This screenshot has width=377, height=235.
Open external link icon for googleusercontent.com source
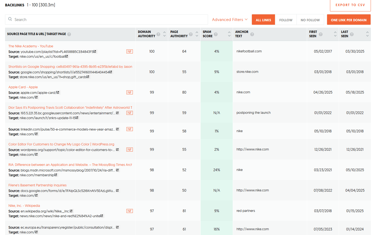(117, 113)
